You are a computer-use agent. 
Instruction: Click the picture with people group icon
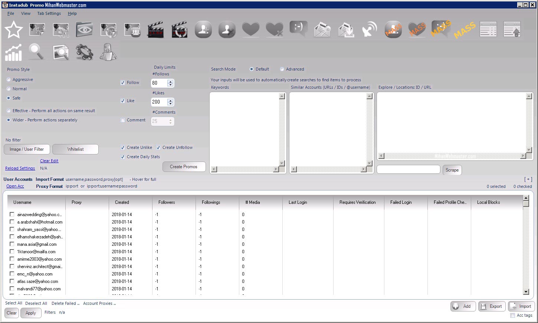132,30
